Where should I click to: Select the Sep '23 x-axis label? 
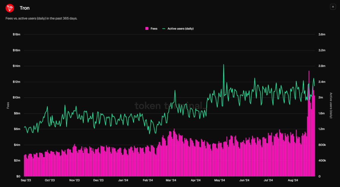click(x=26, y=180)
